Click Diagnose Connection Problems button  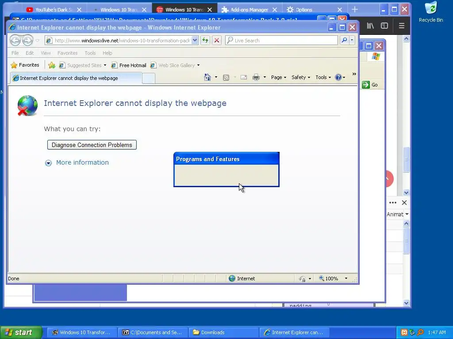pyautogui.click(x=92, y=145)
